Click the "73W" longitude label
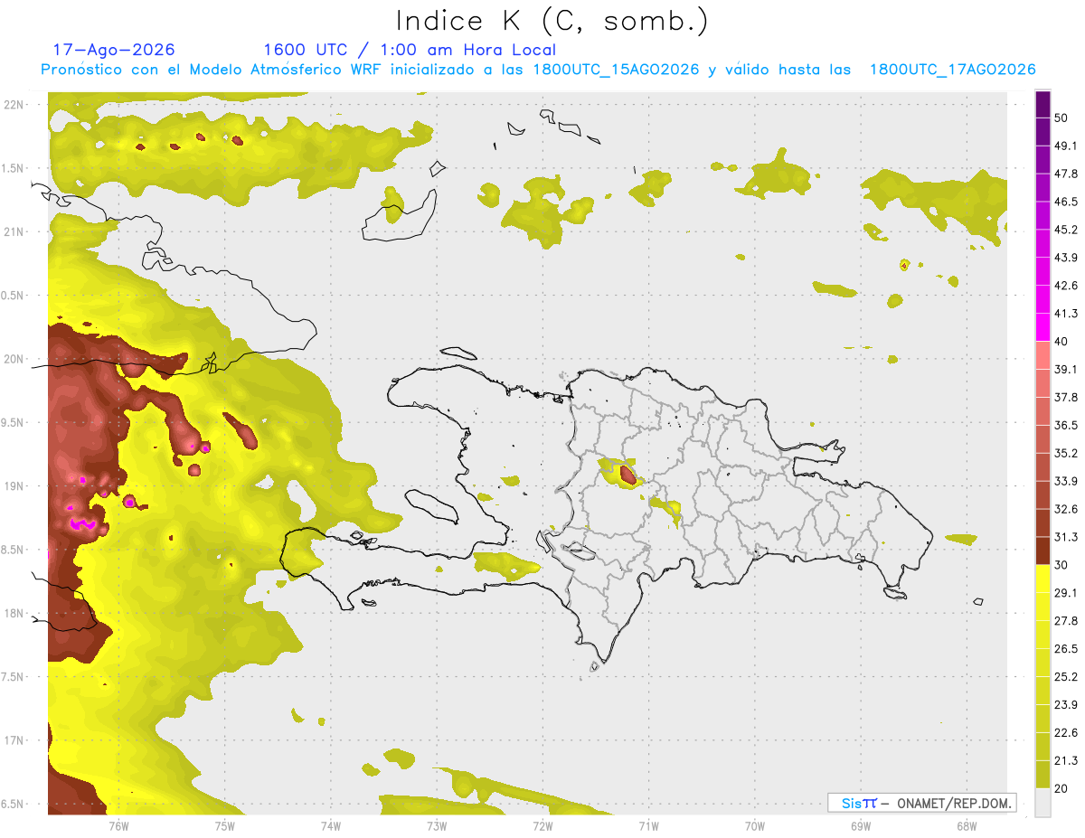This screenshot has height=838, width=1085. click(x=437, y=825)
